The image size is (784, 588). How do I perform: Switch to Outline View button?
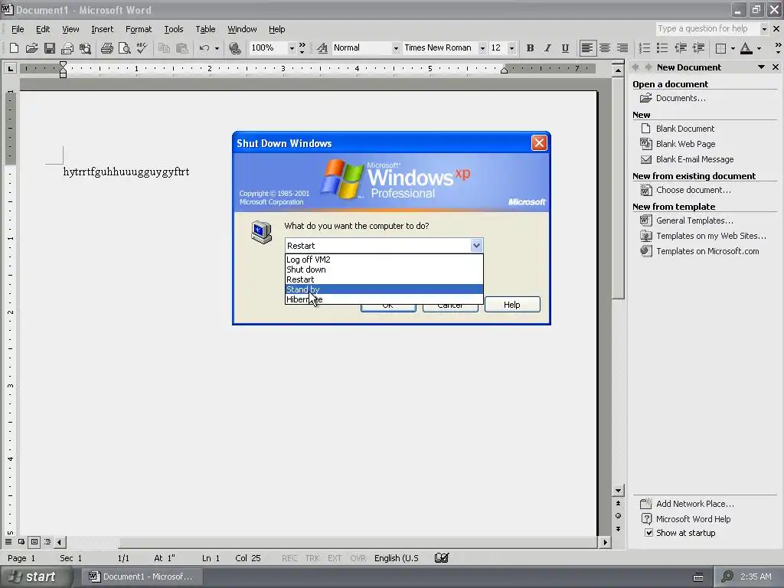47,542
